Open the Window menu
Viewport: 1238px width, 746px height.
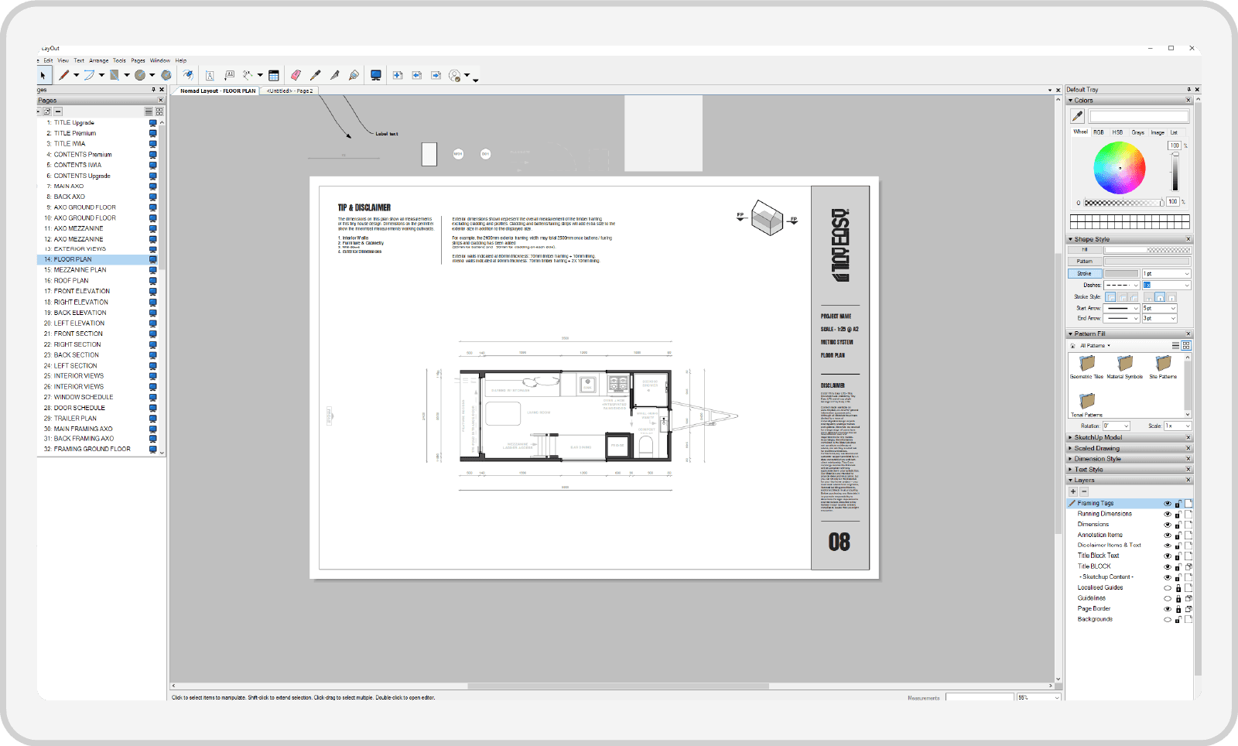pyautogui.click(x=160, y=60)
